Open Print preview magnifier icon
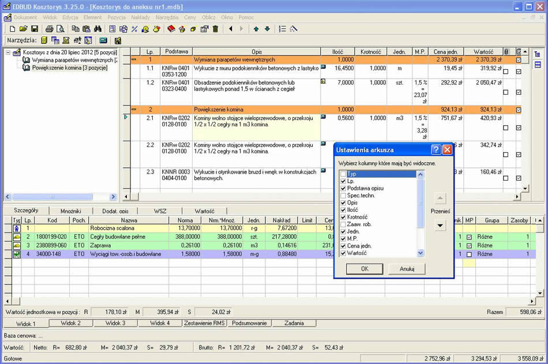Viewport: 548px width, 364px height. tap(61, 29)
